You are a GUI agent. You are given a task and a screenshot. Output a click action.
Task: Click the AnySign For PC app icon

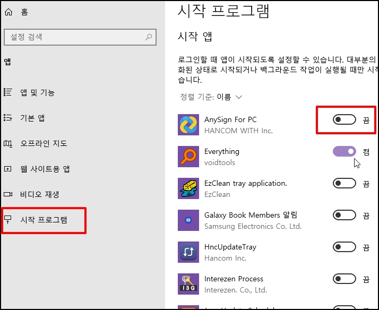(x=188, y=125)
